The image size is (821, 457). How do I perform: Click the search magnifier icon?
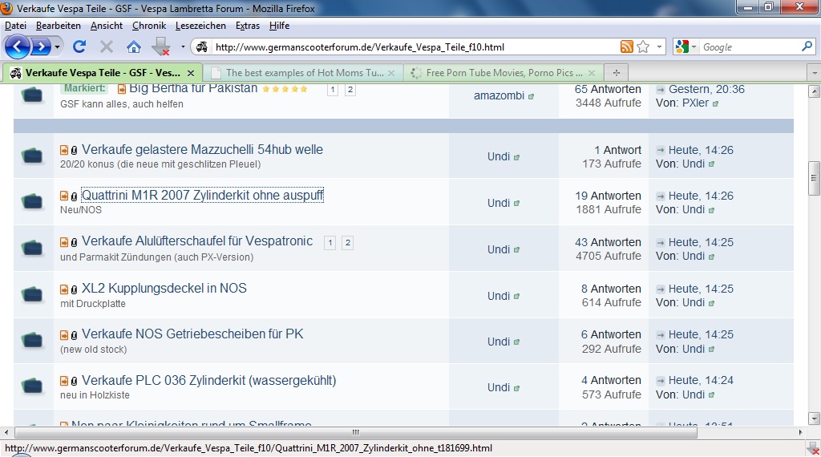click(x=807, y=47)
